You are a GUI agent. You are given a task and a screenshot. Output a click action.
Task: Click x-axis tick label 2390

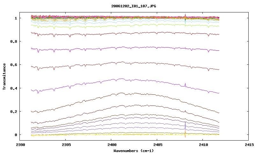20,145
